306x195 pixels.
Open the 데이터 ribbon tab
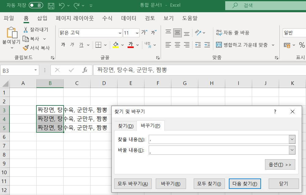click(128, 18)
